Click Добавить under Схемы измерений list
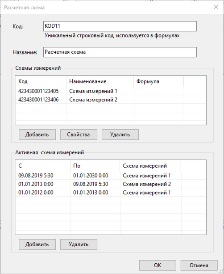Image resolution: width=224 pixels, height=274 pixels. [37, 135]
